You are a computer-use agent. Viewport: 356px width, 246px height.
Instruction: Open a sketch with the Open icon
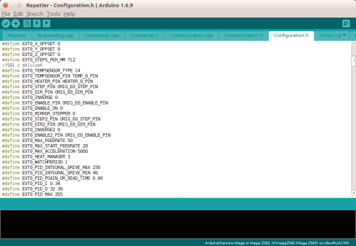coord(37,23)
